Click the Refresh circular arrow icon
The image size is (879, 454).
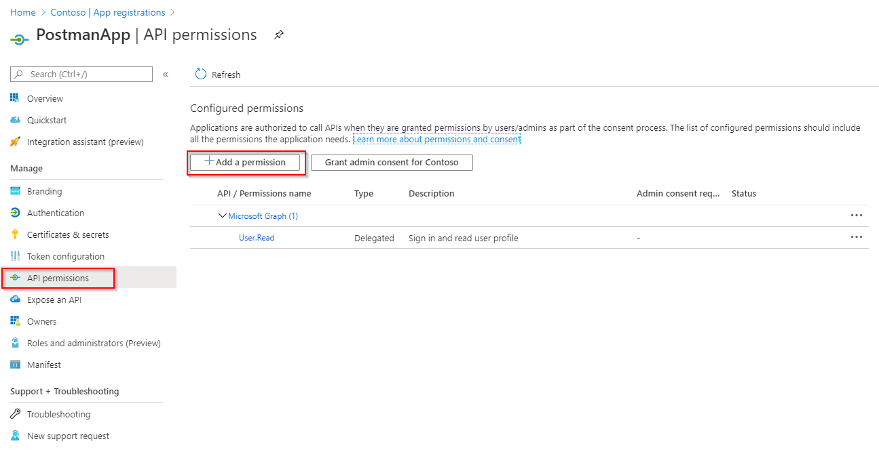pyautogui.click(x=200, y=75)
